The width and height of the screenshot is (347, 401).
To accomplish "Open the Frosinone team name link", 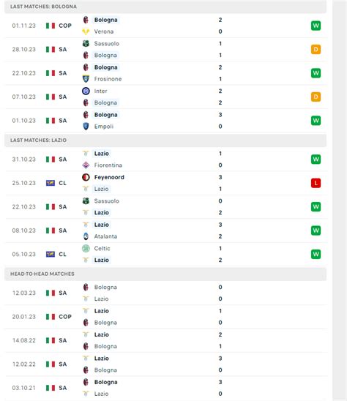I will (108, 79).
